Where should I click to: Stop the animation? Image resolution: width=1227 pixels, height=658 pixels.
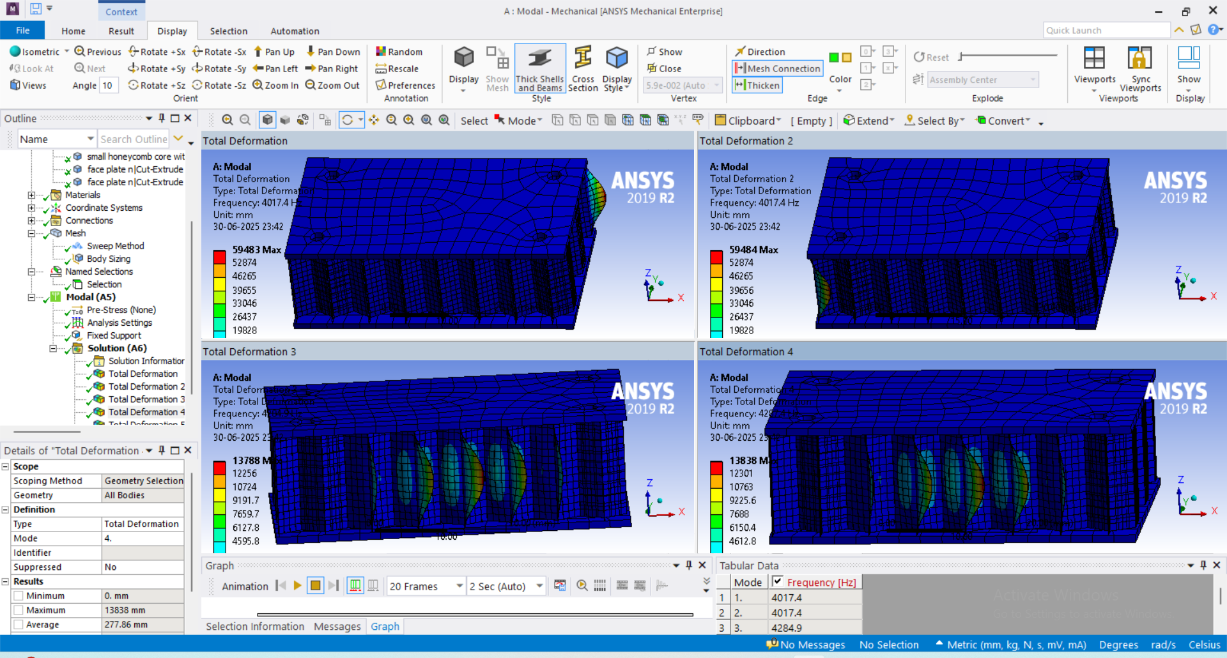pyautogui.click(x=315, y=585)
